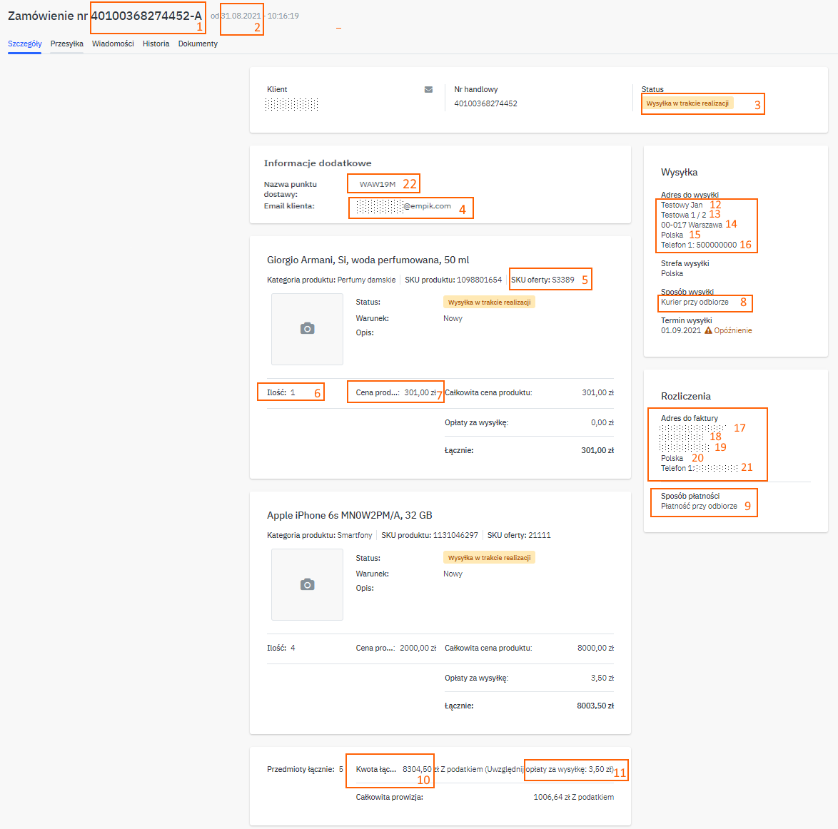The height and width of the screenshot is (829, 838).
Task: Click the Płatność przy odbiorze payment method
Action: [x=699, y=507]
